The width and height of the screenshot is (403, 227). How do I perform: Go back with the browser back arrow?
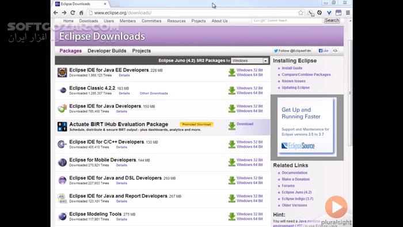pos(56,13)
